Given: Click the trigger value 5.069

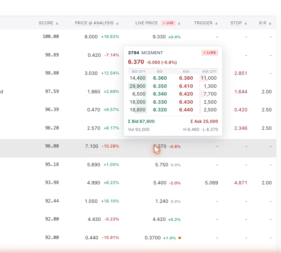Looking at the screenshot, I should pyautogui.click(x=211, y=183).
